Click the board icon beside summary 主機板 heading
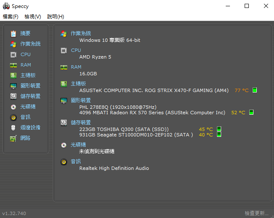The width and height of the screenshot is (274, 218). tap(64, 84)
